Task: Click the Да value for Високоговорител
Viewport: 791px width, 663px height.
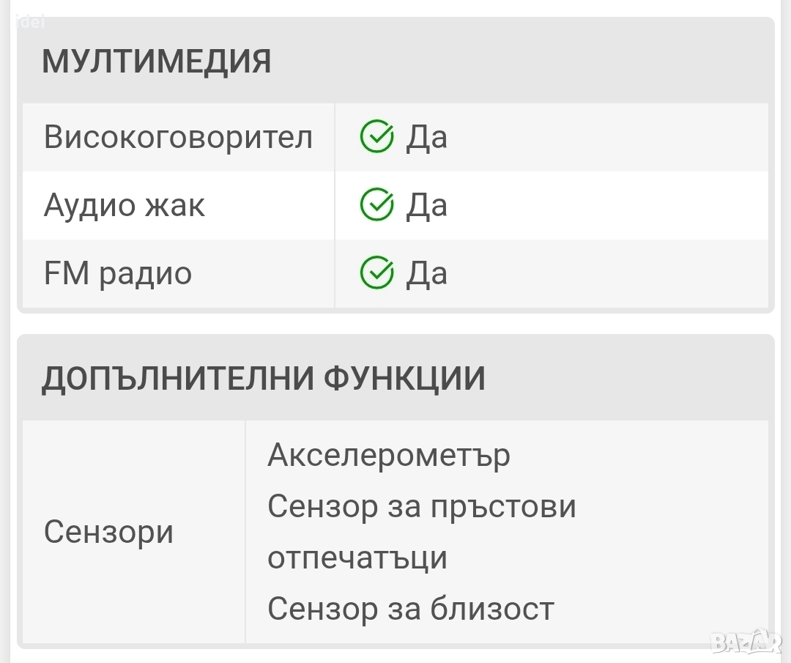Action: click(x=426, y=137)
